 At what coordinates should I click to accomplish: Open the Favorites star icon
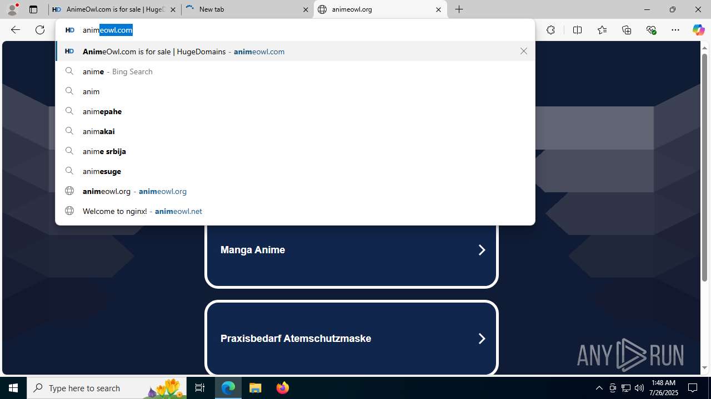[602, 30]
